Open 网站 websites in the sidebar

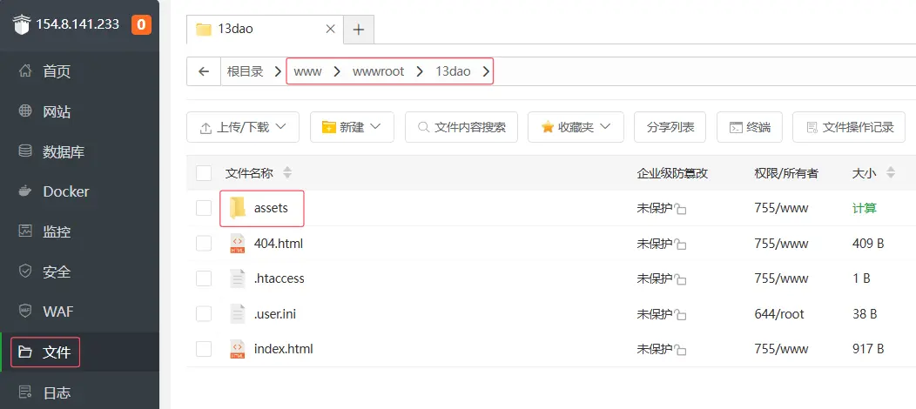click(79, 111)
